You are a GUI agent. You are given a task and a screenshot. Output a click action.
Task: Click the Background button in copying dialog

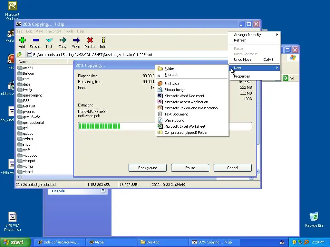pos(148,168)
